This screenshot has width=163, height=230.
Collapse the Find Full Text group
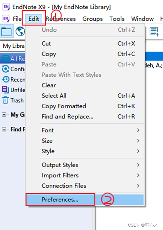pyautogui.click(x=4, y=129)
